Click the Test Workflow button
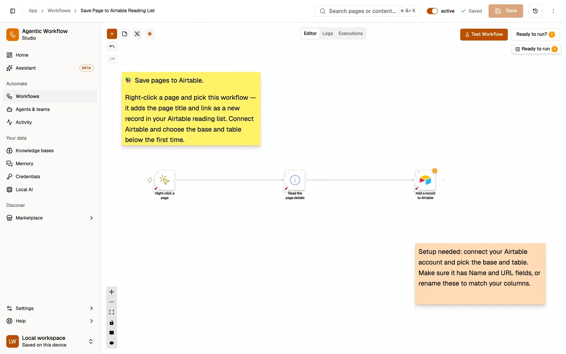566x354 pixels. 484,34
